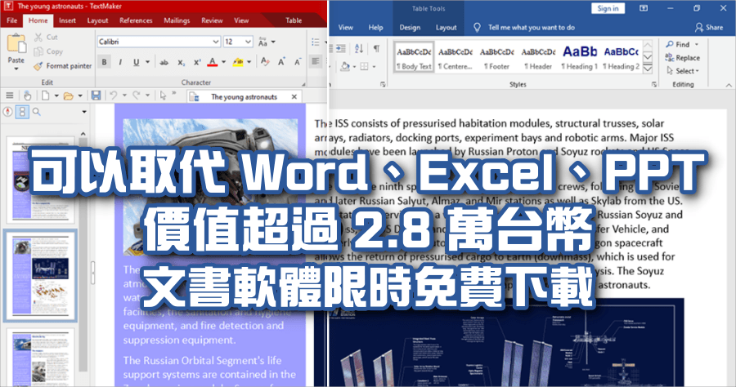
Task: Apply superscript formatting
Action: tap(197, 62)
